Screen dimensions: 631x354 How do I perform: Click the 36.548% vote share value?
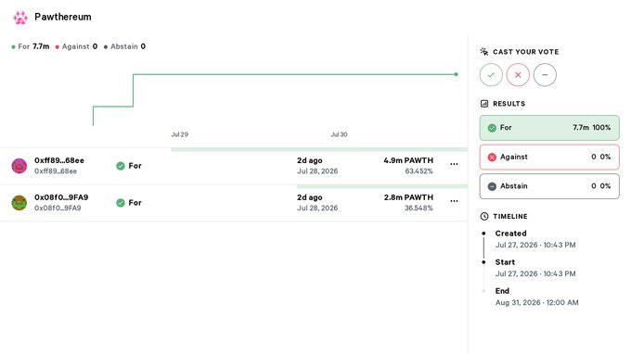pyautogui.click(x=419, y=209)
